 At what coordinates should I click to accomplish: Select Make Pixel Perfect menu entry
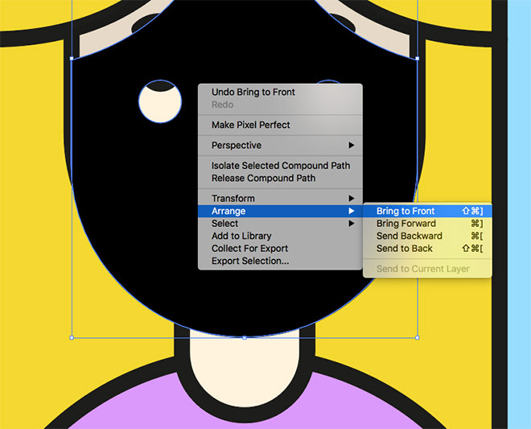tap(280, 125)
